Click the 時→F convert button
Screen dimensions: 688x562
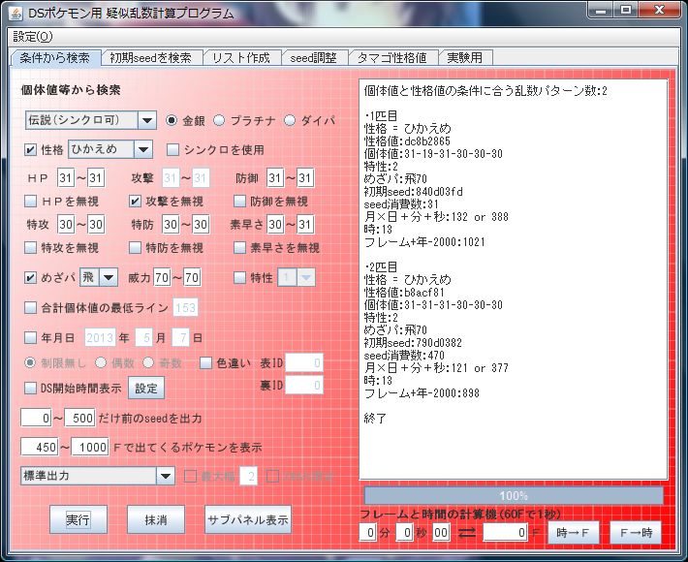click(x=572, y=533)
